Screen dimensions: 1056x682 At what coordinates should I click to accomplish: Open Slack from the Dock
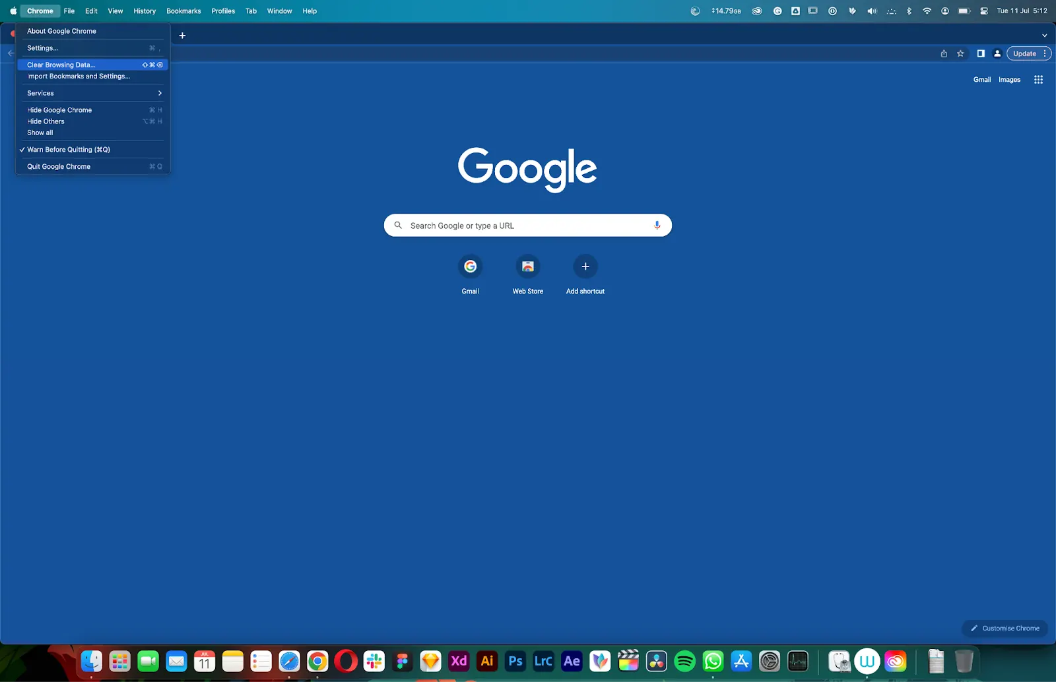click(374, 661)
